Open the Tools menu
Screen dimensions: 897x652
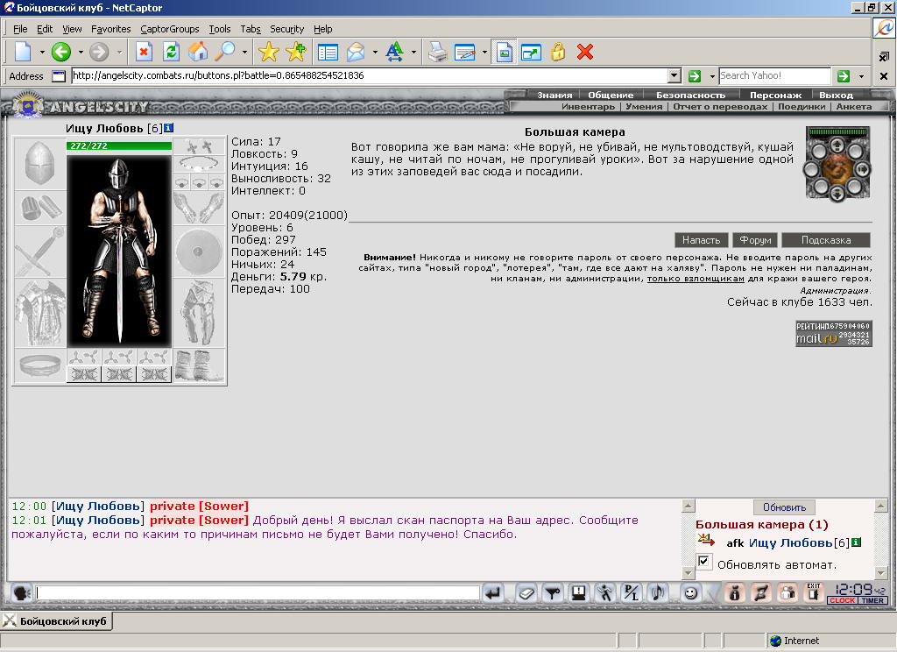pyautogui.click(x=220, y=29)
